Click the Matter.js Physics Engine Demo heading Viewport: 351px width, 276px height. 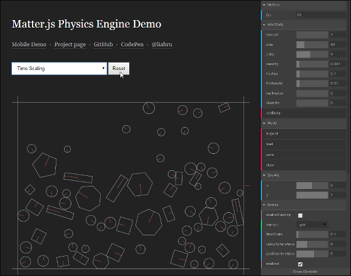pyautogui.click(x=86, y=24)
